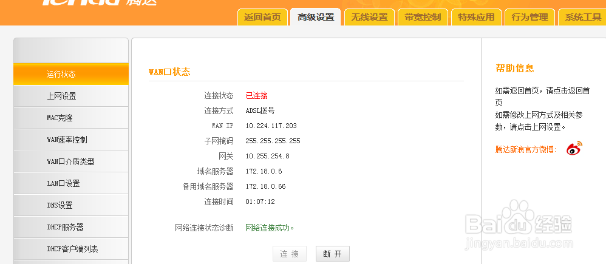Image resolution: width=606 pixels, height=264 pixels.
Task: Open DNS设置 sidebar item
Action: pos(71,205)
